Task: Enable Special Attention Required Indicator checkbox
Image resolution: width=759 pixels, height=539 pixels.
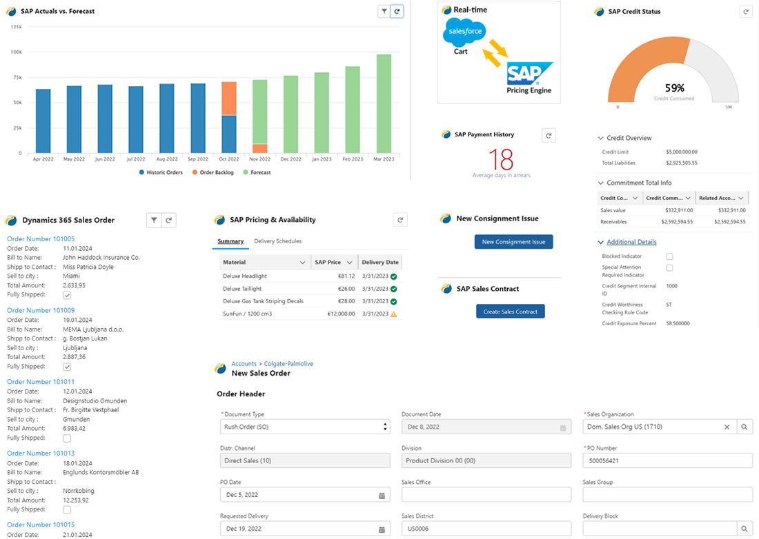Action: (x=669, y=268)
